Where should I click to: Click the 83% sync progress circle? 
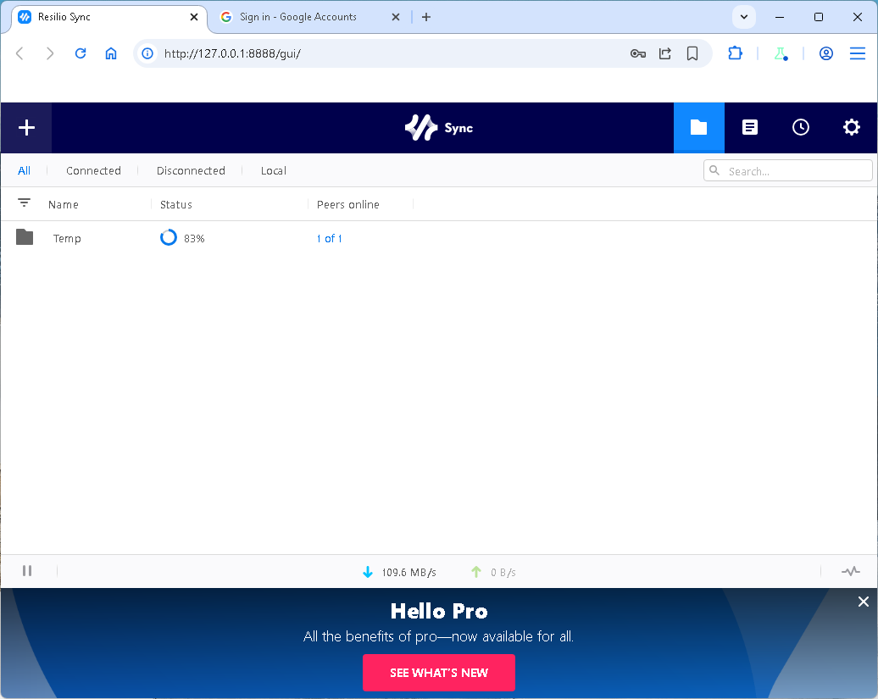tap(169, 238)
